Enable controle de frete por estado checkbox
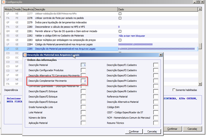Screen dimensions: 206x137 [120, 18]
